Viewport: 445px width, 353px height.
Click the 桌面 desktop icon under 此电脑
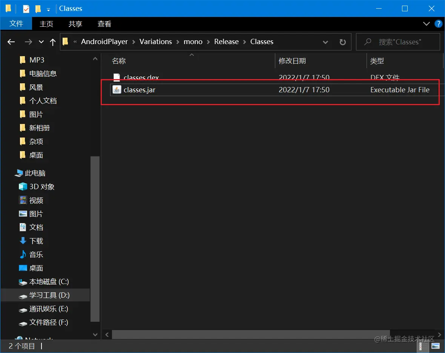click(x=23, y=268)
